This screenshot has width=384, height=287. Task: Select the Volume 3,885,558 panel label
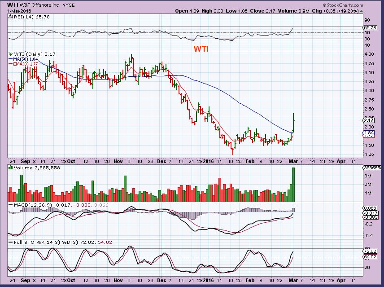click(37, 168)
